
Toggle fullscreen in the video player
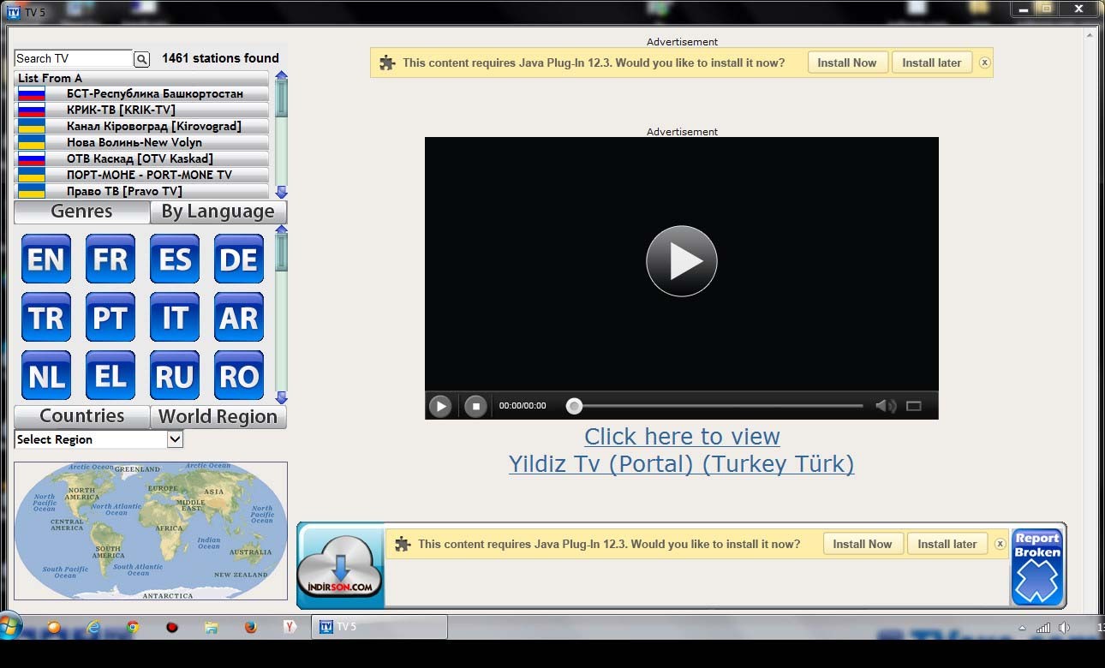pos(914,406)
